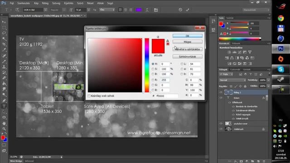The width and height of the screenshot is (290, 163).
Task: Hide the 'Réteg 1' text layer
Action: pos(221,92)
